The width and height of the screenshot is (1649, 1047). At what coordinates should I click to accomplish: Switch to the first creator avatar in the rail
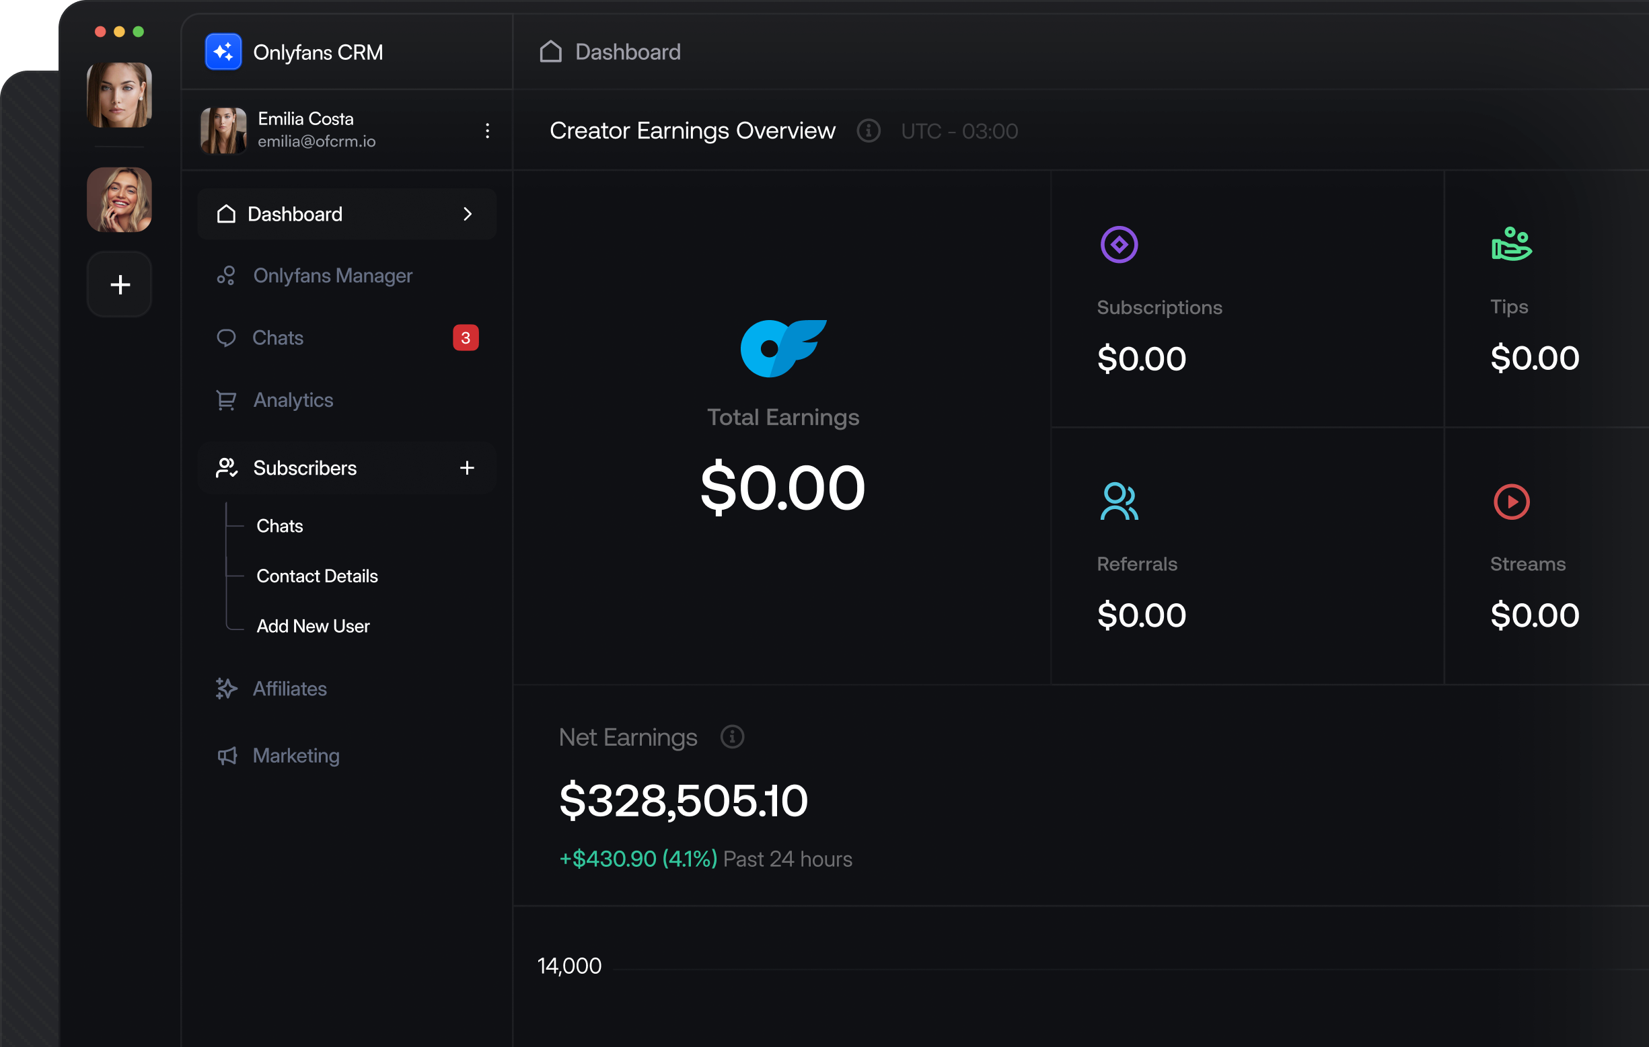click(119, 95)
